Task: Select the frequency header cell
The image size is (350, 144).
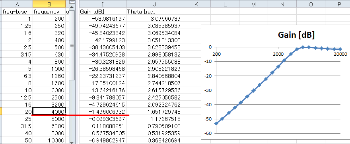Action: (x=49, y=12)
